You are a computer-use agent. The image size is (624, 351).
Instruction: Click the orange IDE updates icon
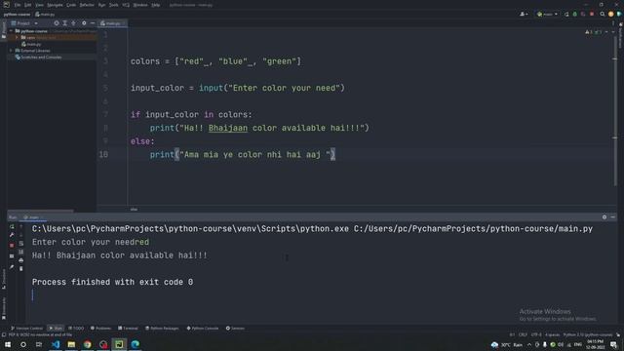pos(611,14)
